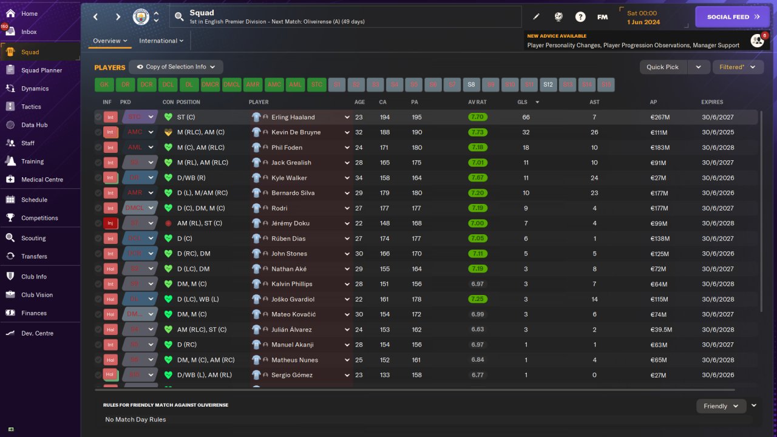
Task: Click the SOCIAL FEED button
Action: point(733,17)
